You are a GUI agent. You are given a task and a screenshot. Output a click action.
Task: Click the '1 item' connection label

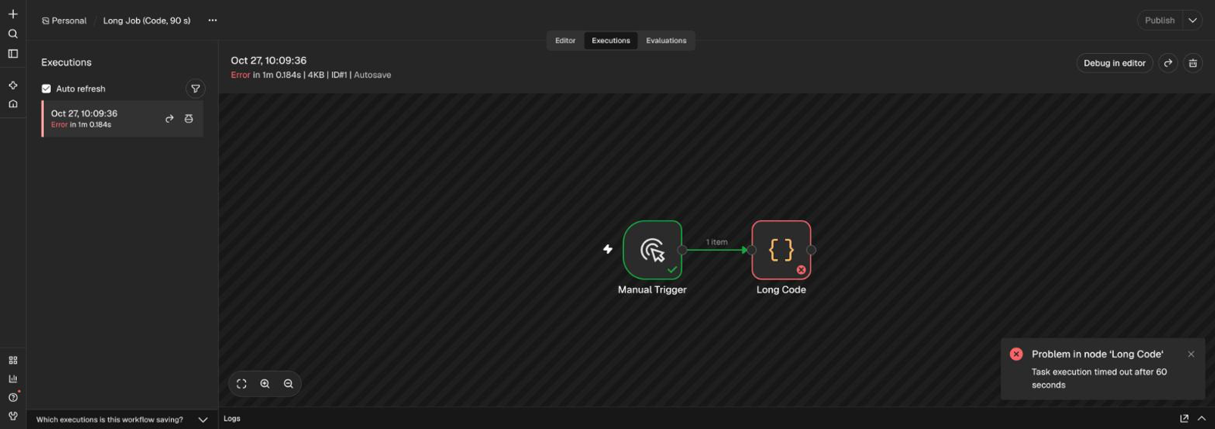point(717,242)
